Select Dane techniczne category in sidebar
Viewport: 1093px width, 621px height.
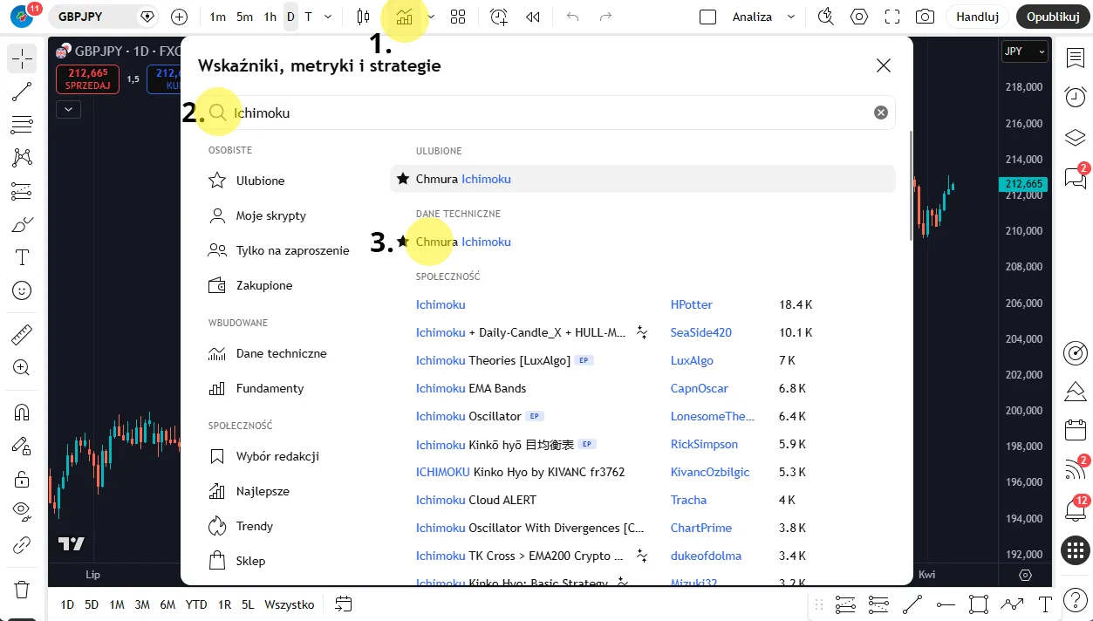pyautogui.click(x=281, y=353)
